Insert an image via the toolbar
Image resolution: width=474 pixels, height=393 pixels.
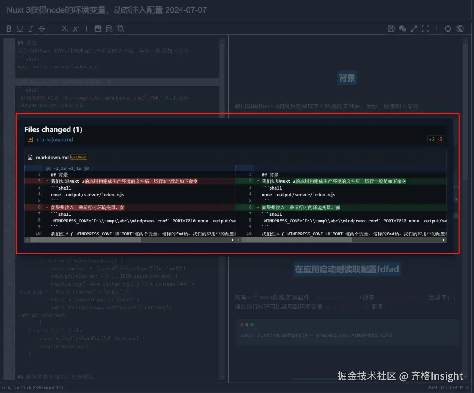click(x=98, y=28)
